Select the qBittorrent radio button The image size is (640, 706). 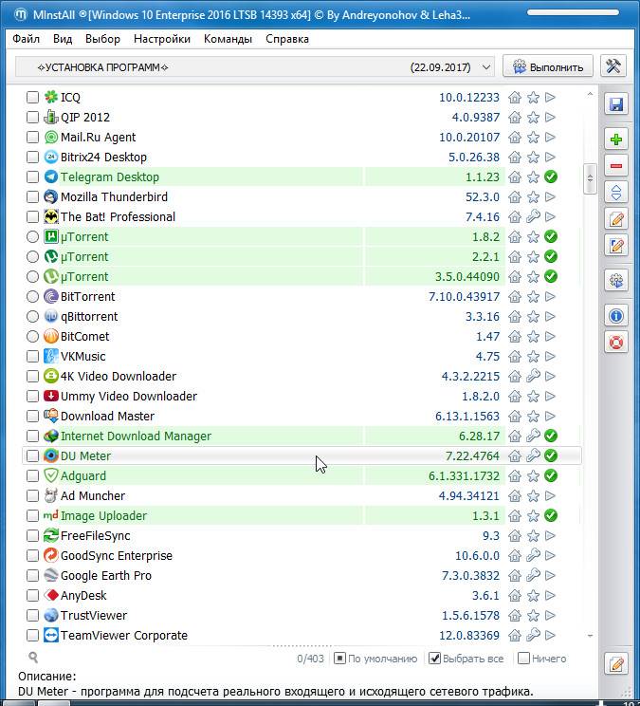tap(32, 317)
